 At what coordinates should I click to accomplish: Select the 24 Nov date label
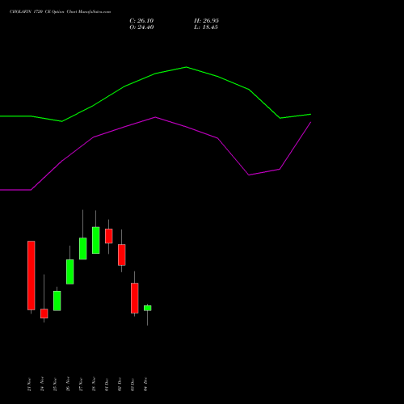tap(42, 385)
